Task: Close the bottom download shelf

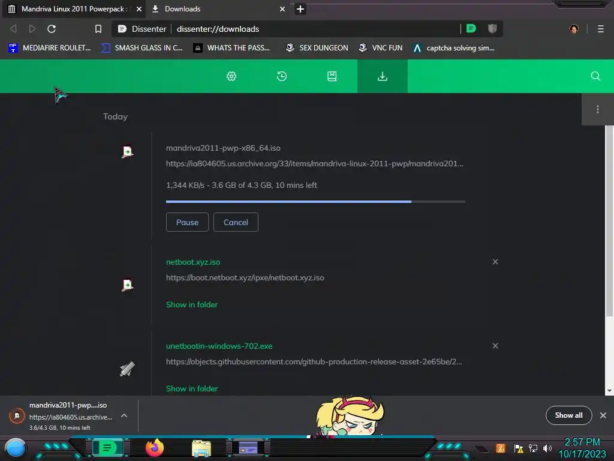Action: coord(603,415)
